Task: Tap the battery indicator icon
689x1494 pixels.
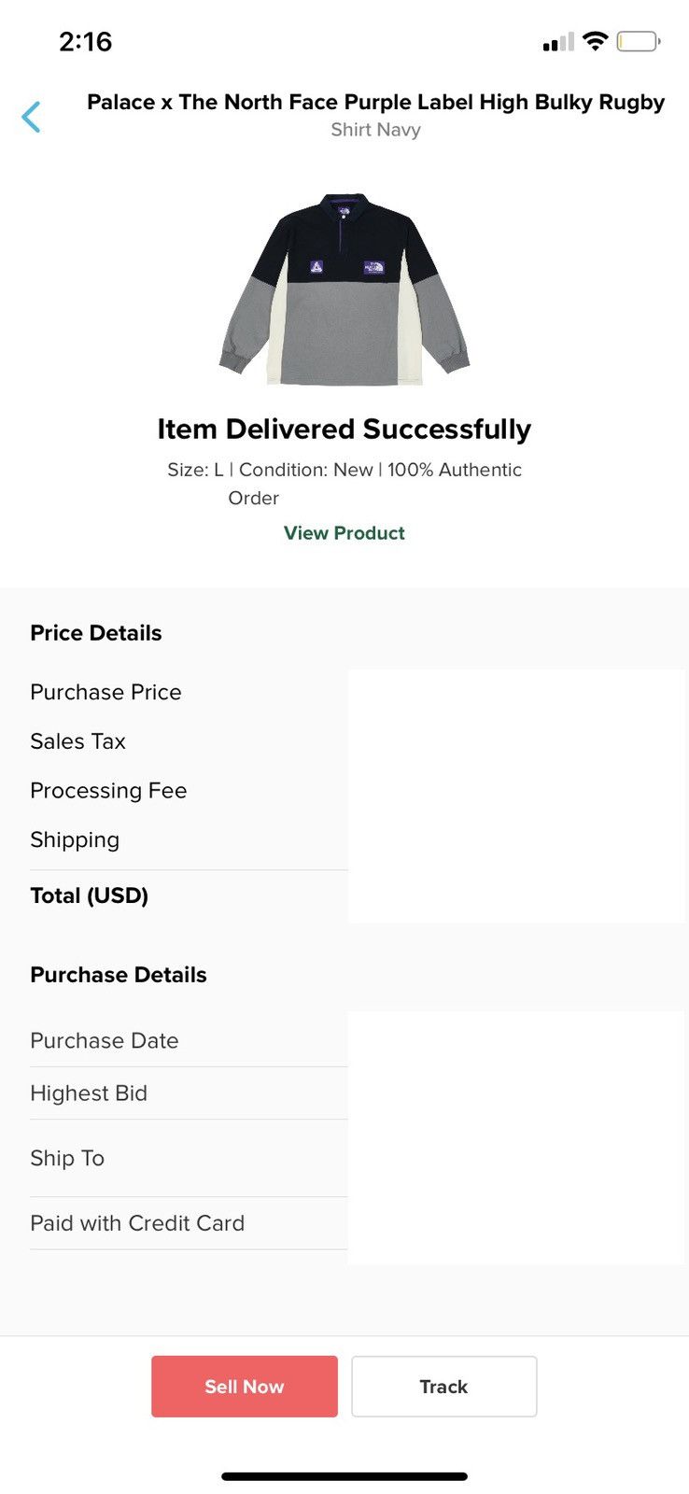Action: [639, 41]
